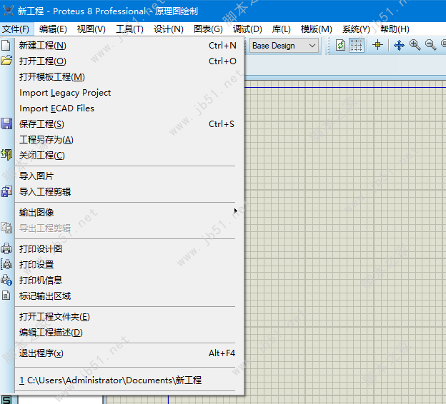Open the 视图(V) menu
This screenshot has height=404, width=446.
(91, 29)
